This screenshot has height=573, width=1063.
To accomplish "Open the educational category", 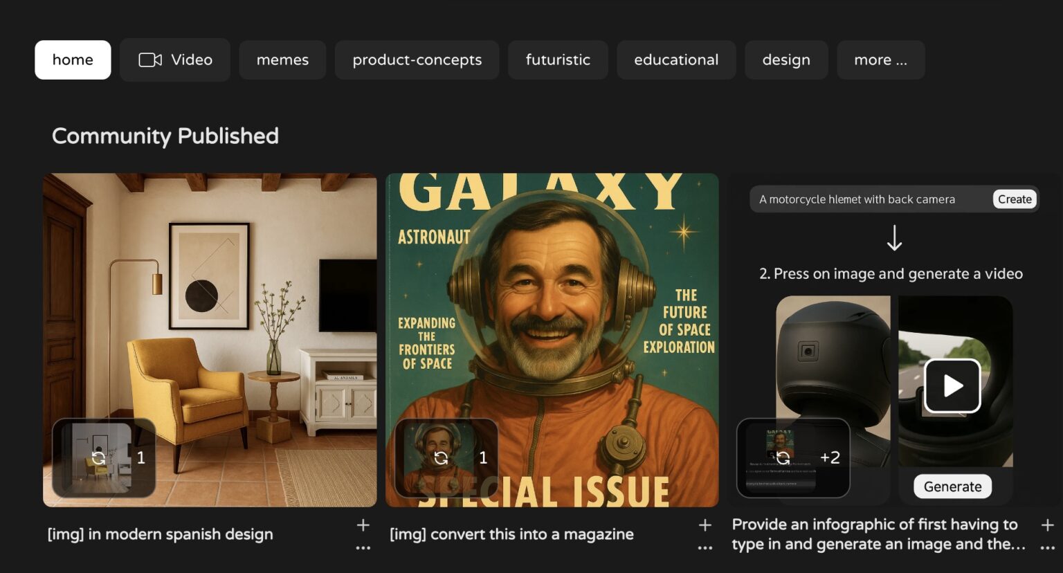I will 676,60.
